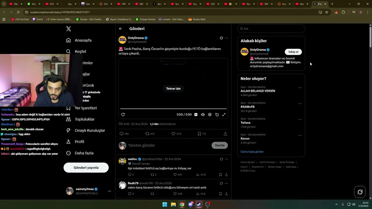
Task: Open options for #SAMvFB trend
Action: click(x=300, y=104)
